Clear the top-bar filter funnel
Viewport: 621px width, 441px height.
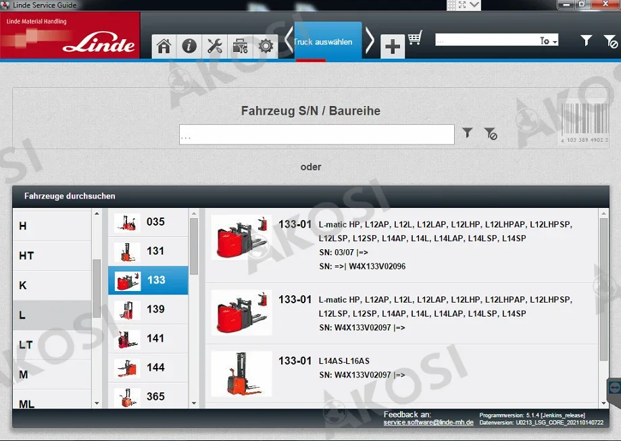coord(610,41)
